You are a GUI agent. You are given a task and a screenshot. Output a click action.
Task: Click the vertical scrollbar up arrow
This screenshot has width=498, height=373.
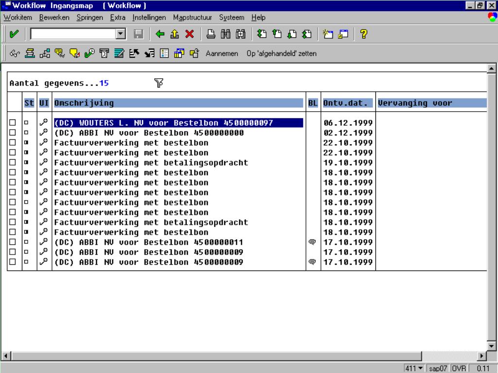(491, 68)
